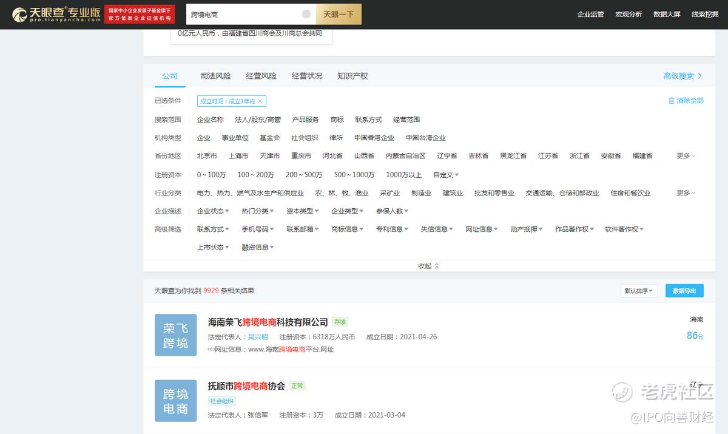Switch to the 司法风险 tab
728x434 pixels.
[x=215, y=76]
